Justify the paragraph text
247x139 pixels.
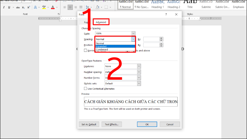point(81,7)
